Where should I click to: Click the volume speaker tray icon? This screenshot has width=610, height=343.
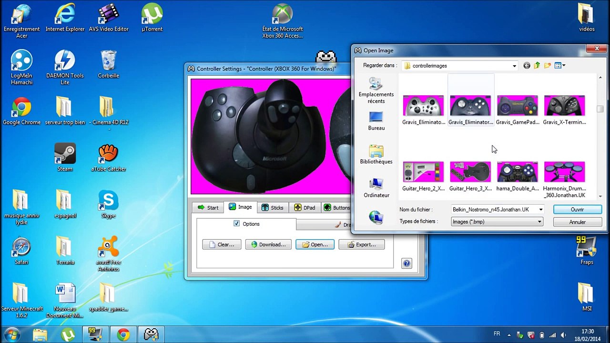(x=564, y=335)
